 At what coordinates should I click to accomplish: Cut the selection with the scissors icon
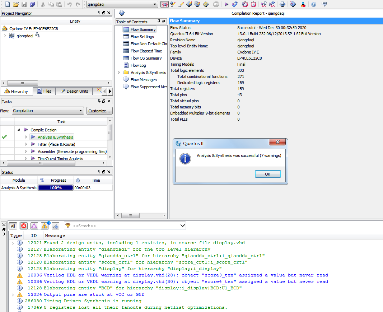[x=43, y=4]
